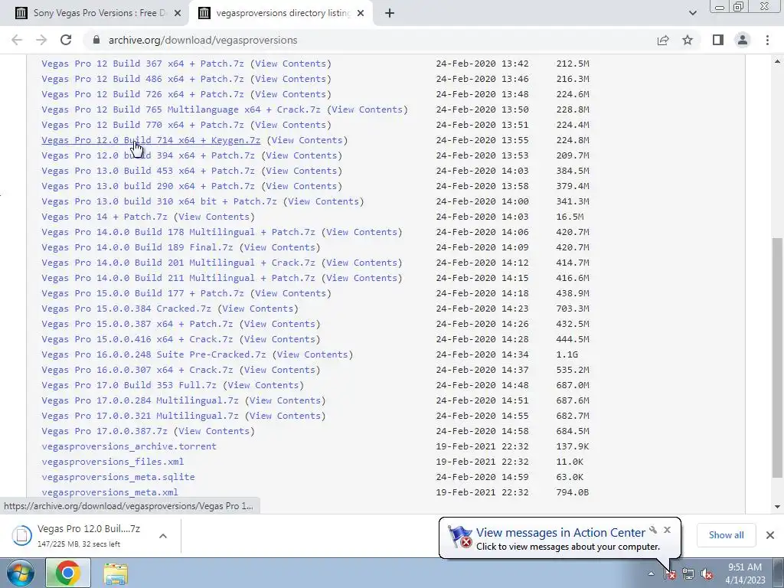The width and height of the screenshot is (784, 588).
Task: Click the Chrome taskbar icon
Action: click(x=68, y=573)
